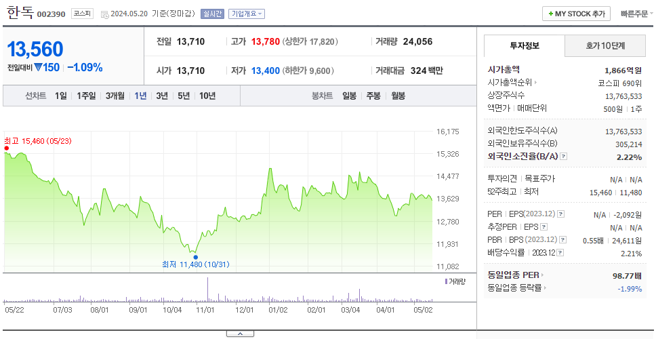The width and height of the screenshot is (656, 339).
Task: Click the 코스피 690위 ranking value
Action: pyautogui.click(x=620, y=83)
